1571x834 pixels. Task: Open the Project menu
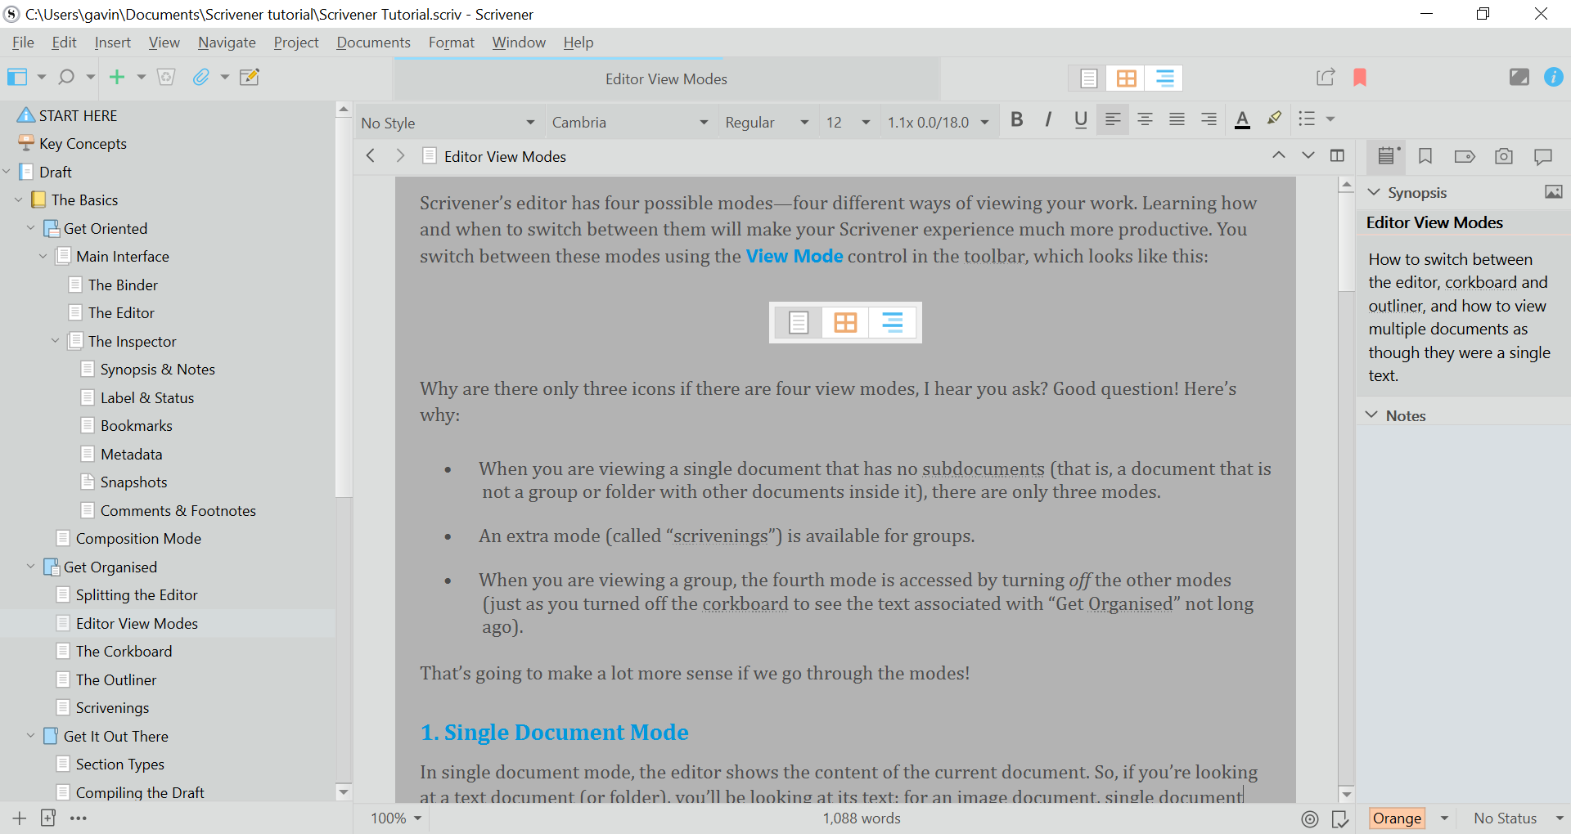[296, 43]
